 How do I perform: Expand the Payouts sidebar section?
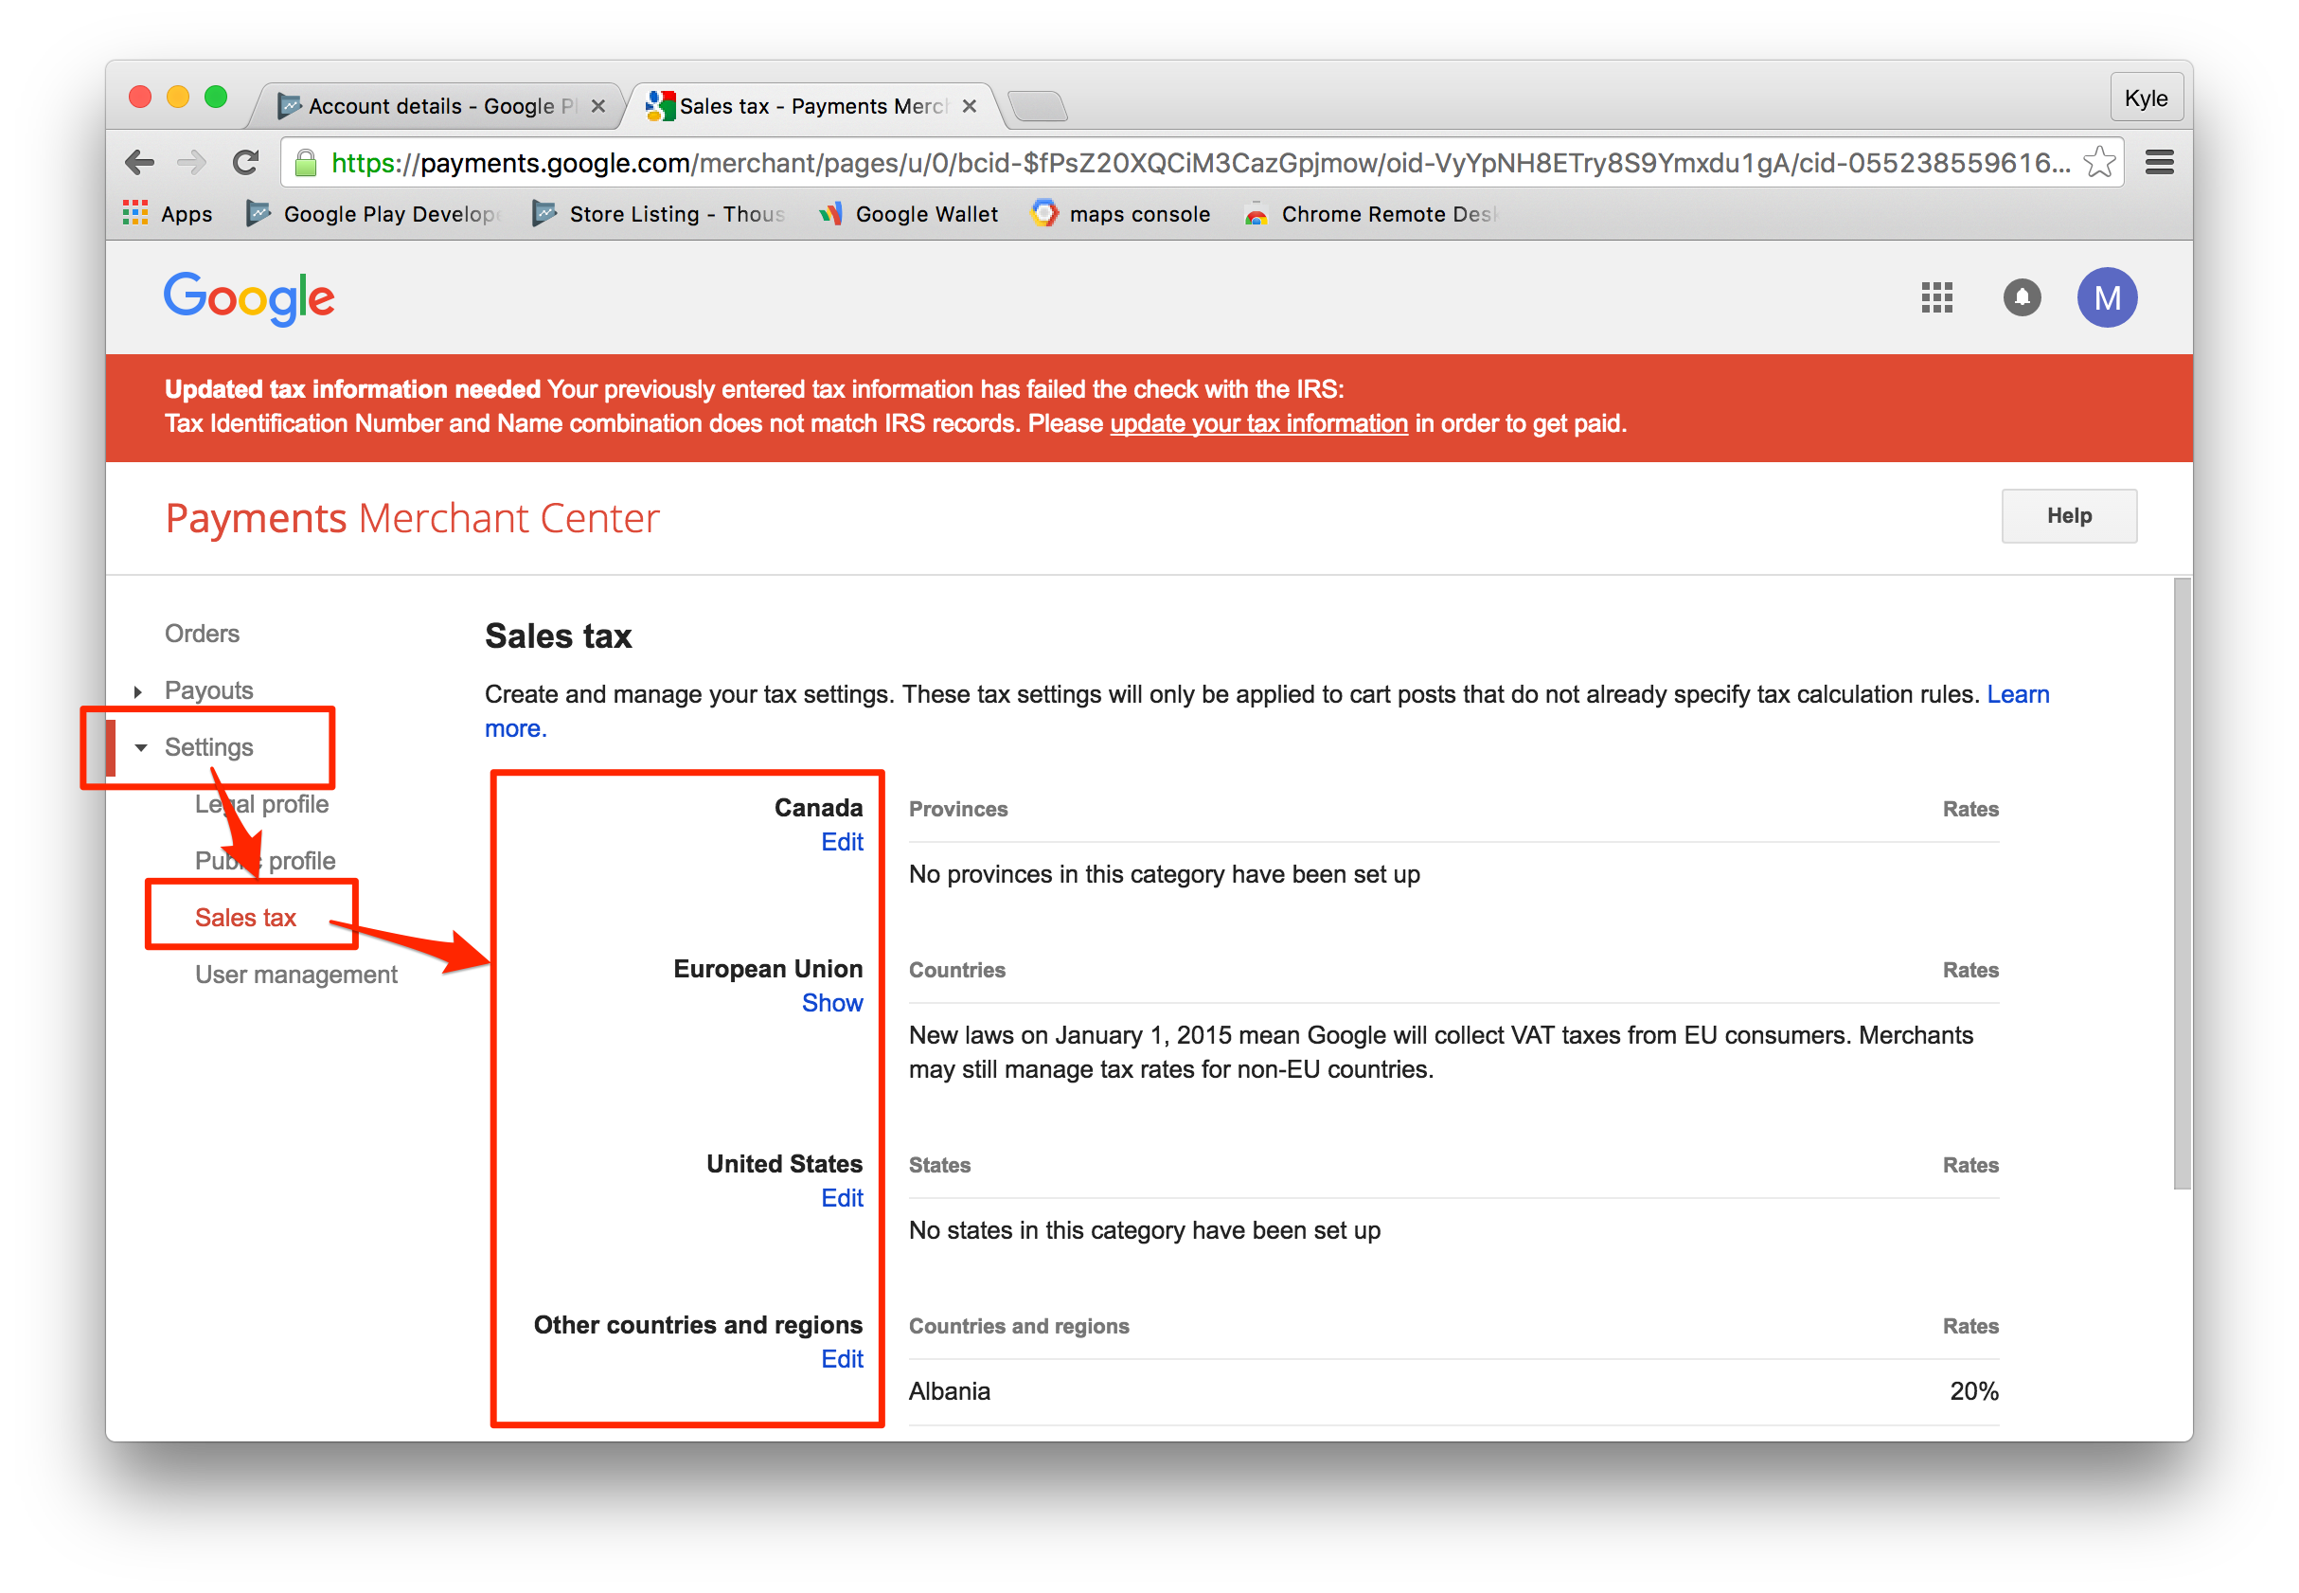pos(207,690)
